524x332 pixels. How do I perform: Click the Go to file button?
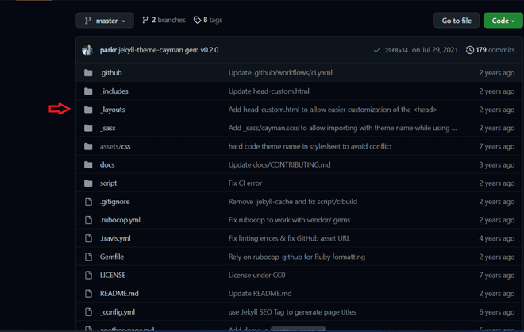click(x=457, y=21)
